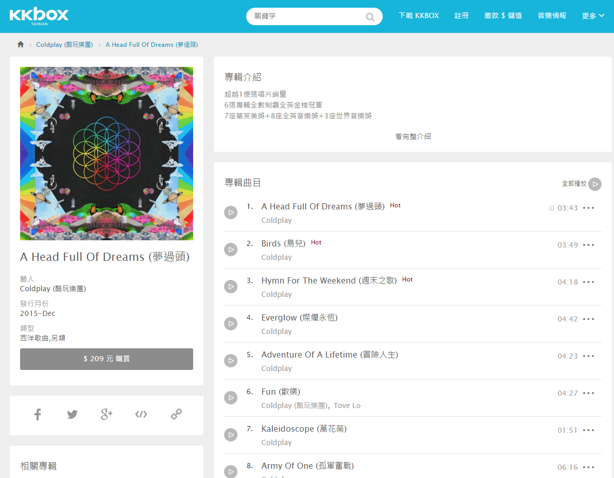Screen dimensions: 614x478
Task: Expand the 更多 dropdown menu
Action: pyautogui.click(x=593, y=15)
